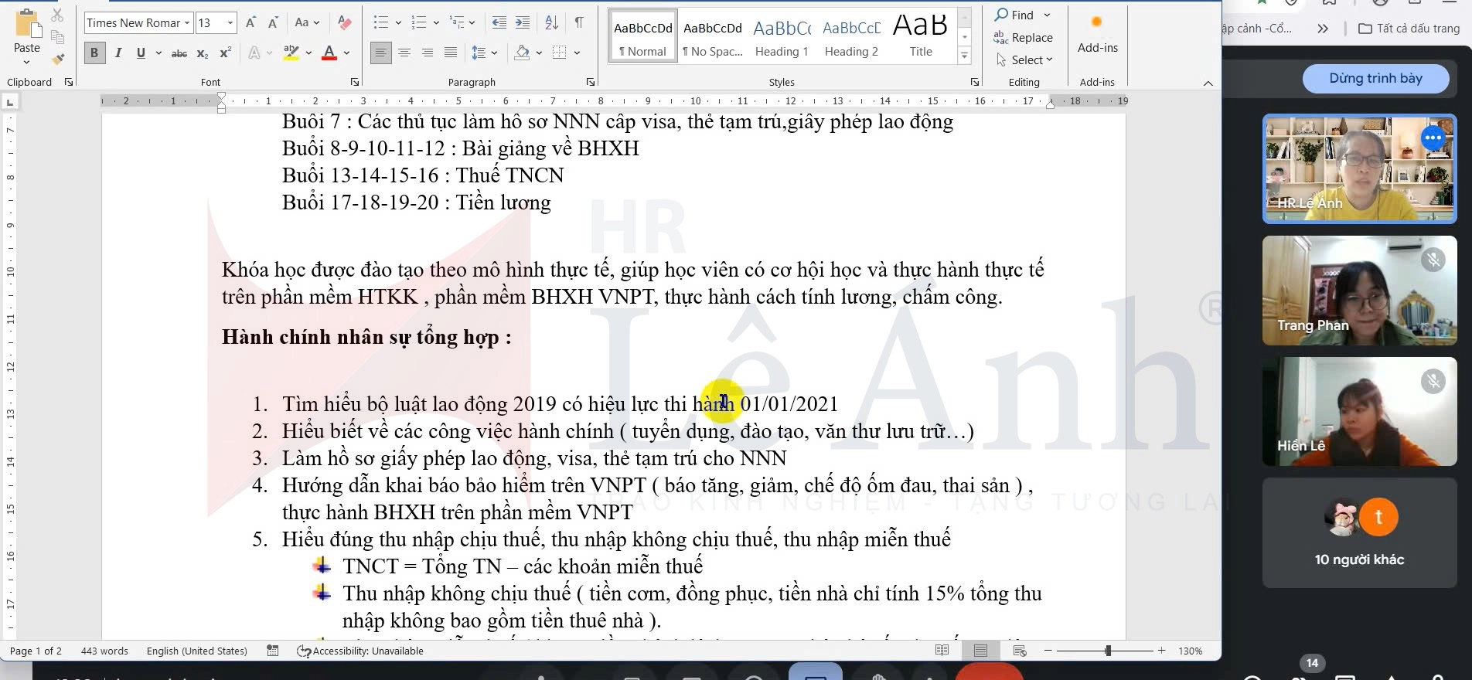Apply subscript formatting
The height and width of the screenshot is (680, 1472).
[x=203, y=53]
